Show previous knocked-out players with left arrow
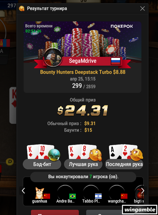 pos(24,191)
